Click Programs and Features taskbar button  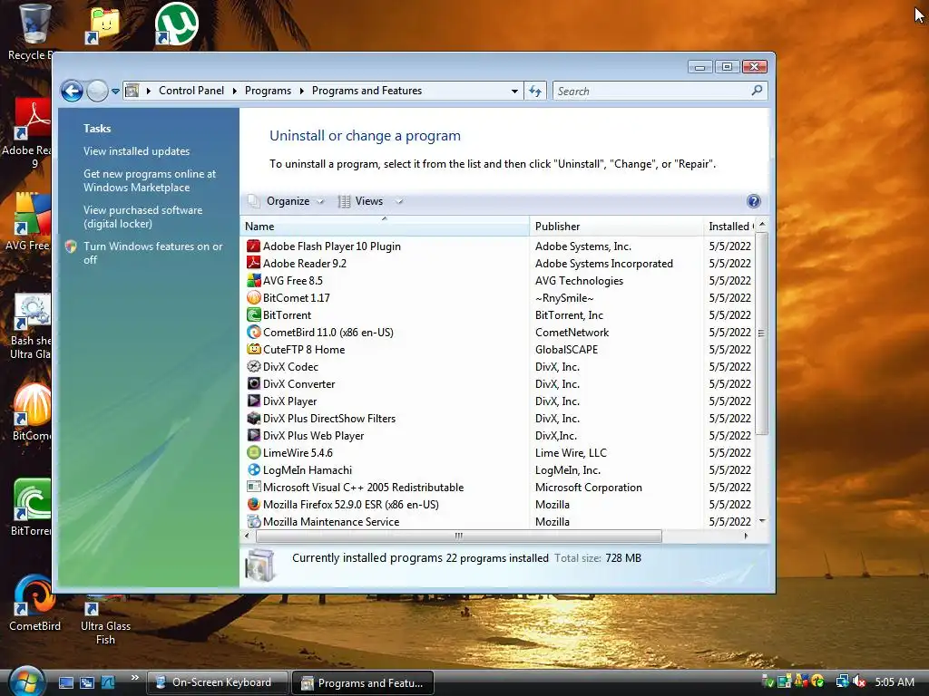[x=363, y=683]
